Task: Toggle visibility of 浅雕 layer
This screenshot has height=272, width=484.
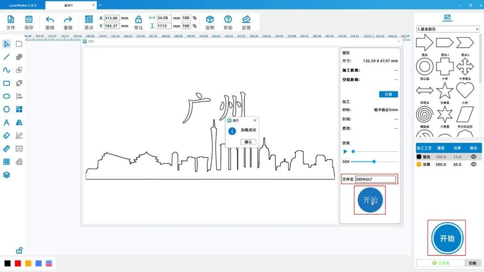Action: (473, 165)
